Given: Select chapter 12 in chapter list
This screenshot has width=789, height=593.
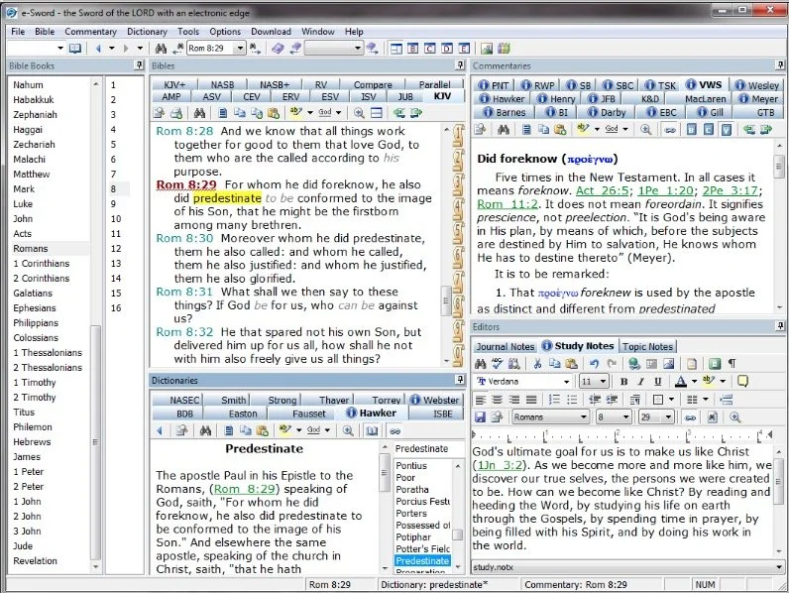Looking at the screenshot, I should pos(116,249).
